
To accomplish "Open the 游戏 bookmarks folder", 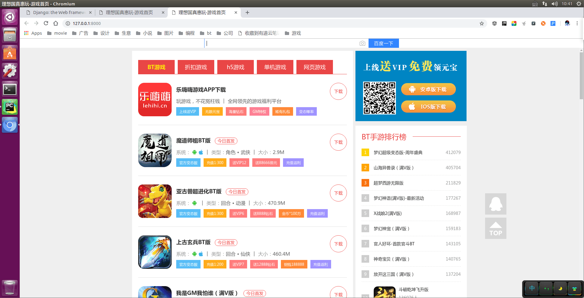I will 293,33.
